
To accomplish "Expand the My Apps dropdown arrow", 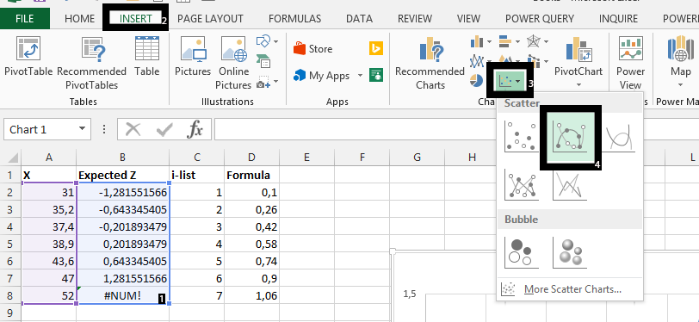I will [360, 76].
